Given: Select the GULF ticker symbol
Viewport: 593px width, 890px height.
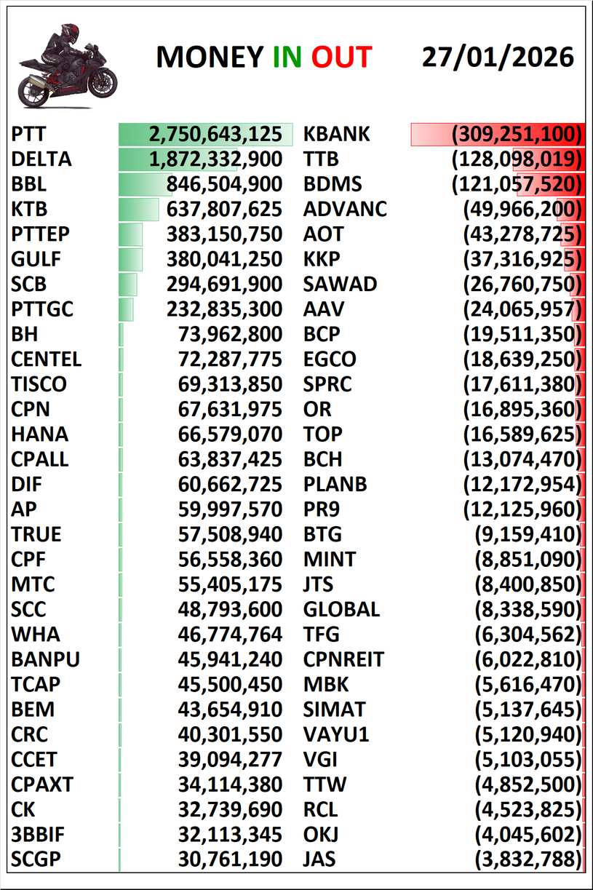Looking at the screenshot, I should (x=36, y=260).
